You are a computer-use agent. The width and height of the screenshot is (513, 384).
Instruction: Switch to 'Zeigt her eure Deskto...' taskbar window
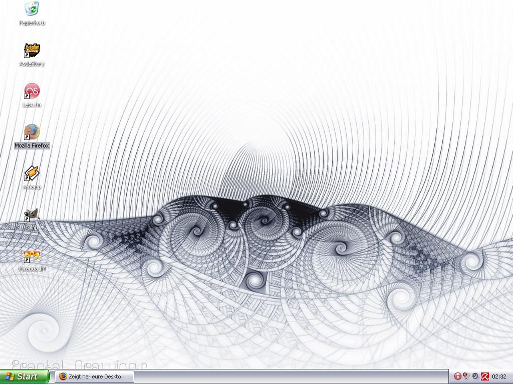pos(94,376)
